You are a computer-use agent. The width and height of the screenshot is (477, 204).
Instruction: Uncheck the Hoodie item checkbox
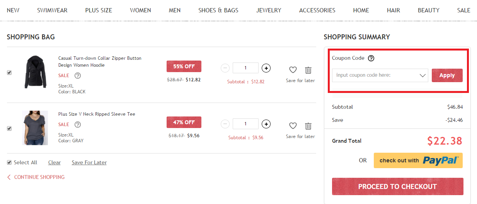pyautogui.click(x=9, y=72)
